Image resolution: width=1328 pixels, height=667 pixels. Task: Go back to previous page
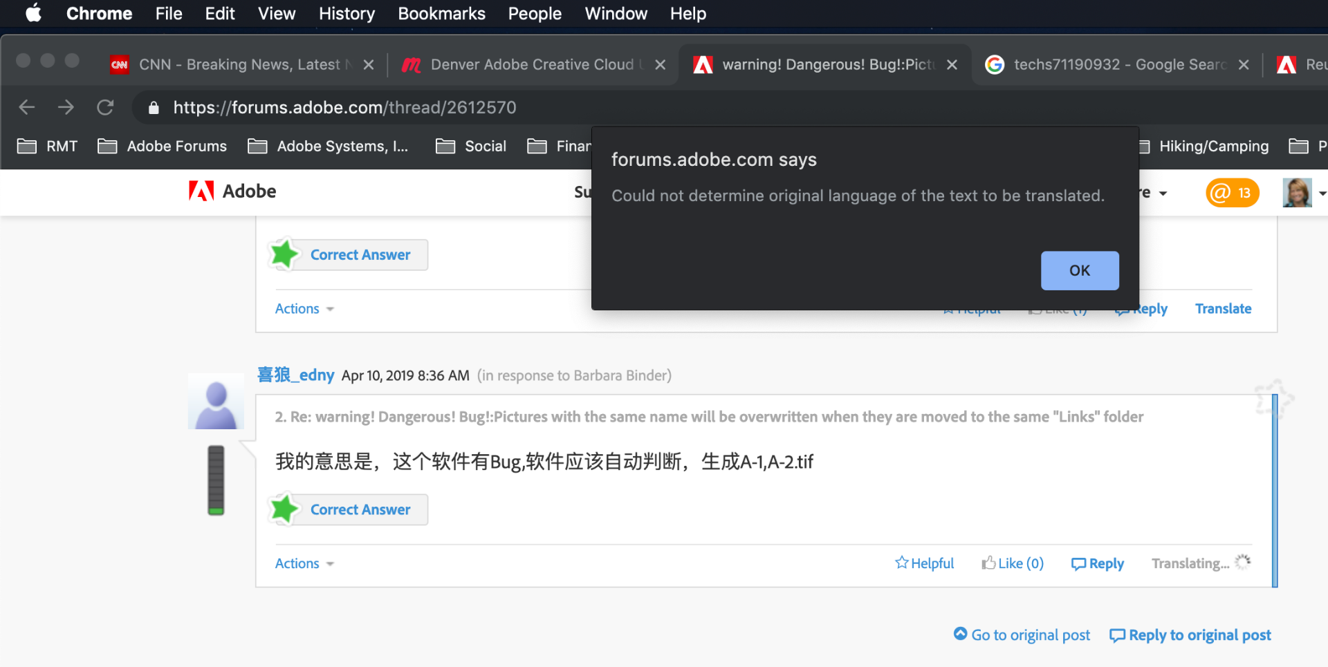click(27, 107)
